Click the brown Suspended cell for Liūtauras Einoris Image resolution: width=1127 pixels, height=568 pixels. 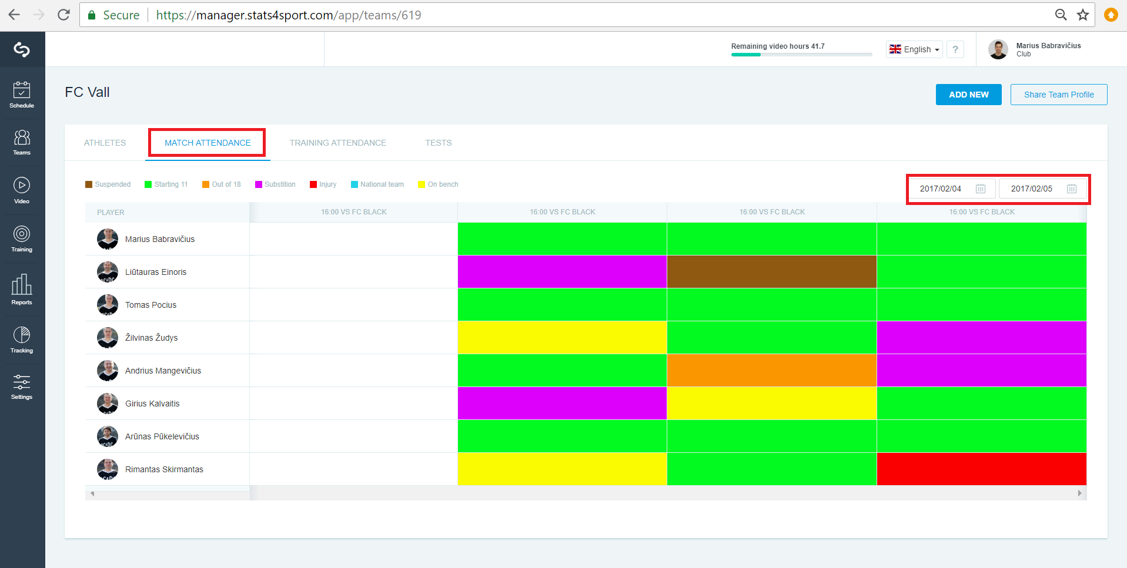point(771,271)
